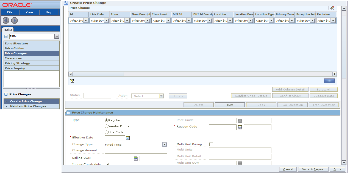Screen dimensions: 350x176
Task: Click the Oracle logo
Action: [x=17, y=5]
